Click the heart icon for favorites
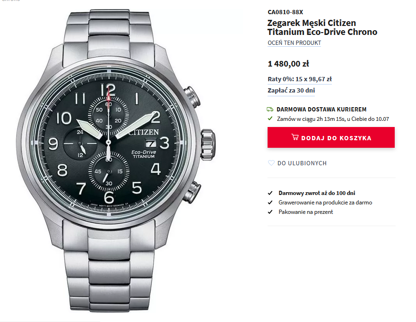The height and width of the screenshot is (322, 416). 271,163
